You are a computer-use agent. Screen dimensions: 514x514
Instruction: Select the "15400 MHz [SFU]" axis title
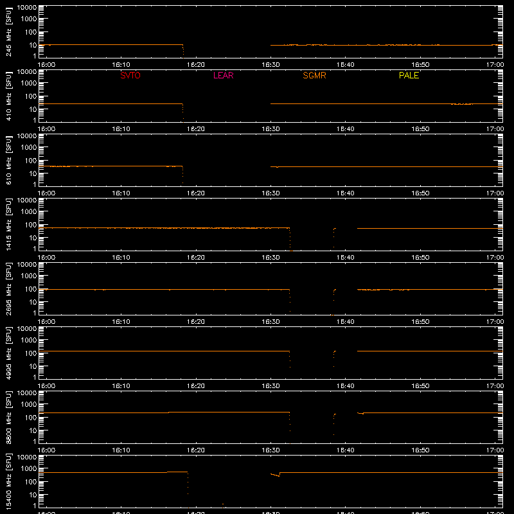click(9, 481)
